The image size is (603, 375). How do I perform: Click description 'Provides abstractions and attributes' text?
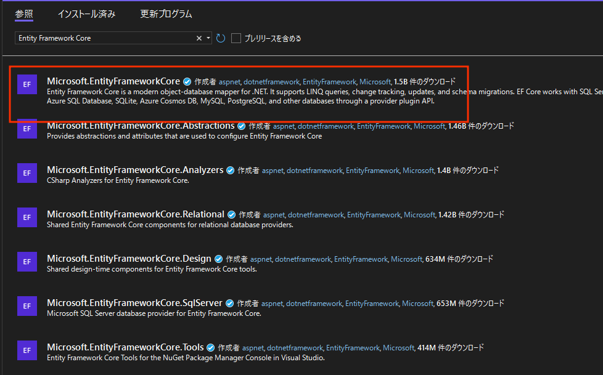(x=184, y=136)
